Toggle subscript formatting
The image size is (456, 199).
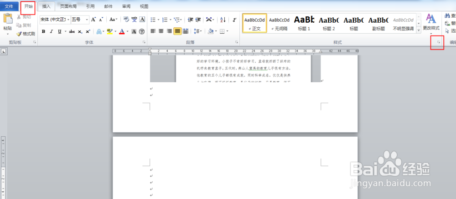click(x=80, y=31)
